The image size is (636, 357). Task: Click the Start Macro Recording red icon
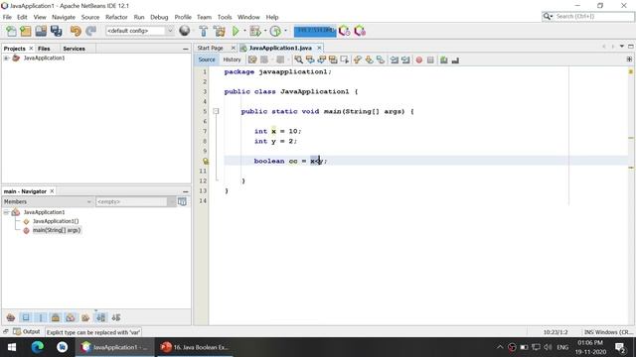pyautogui.click(x=419, y=59)
